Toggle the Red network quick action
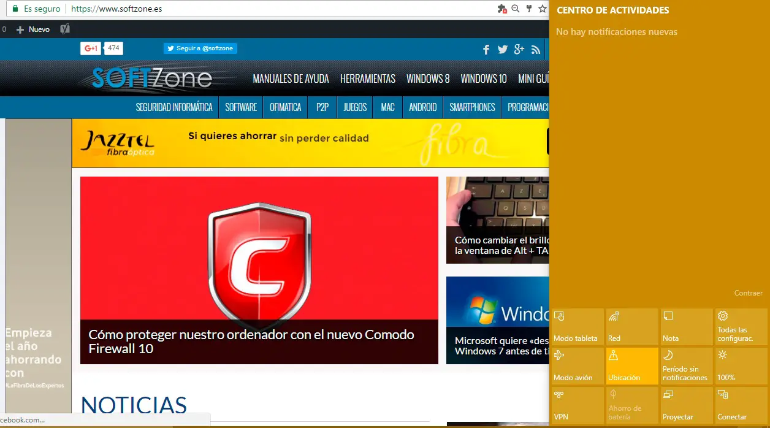The image size is (770, 428). pyautogui.click(x=631, y=327)
